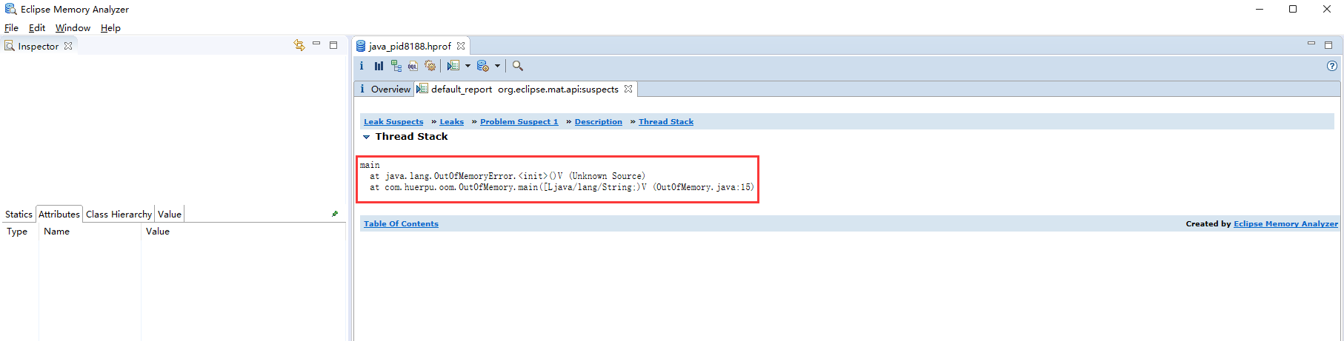Open the Histogram view from toolbar
The image size is (1344, 341).
[379, 66]
